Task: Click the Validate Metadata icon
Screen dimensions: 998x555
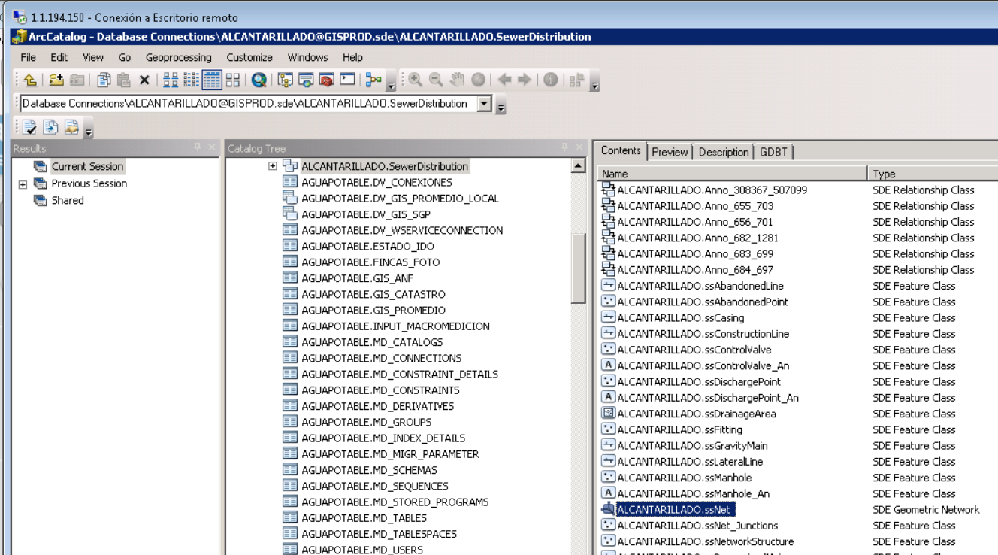Action: tap(30, 127)
